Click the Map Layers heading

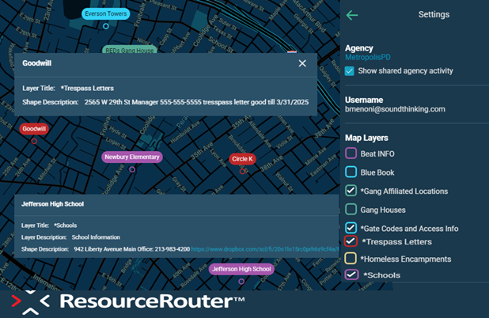click(366, 138)
